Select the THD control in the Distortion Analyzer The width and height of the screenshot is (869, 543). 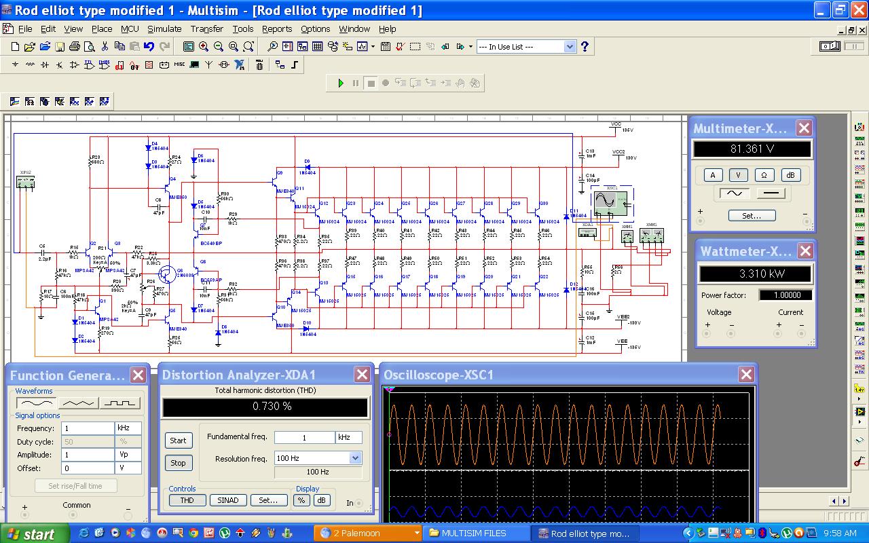point(187,500)
